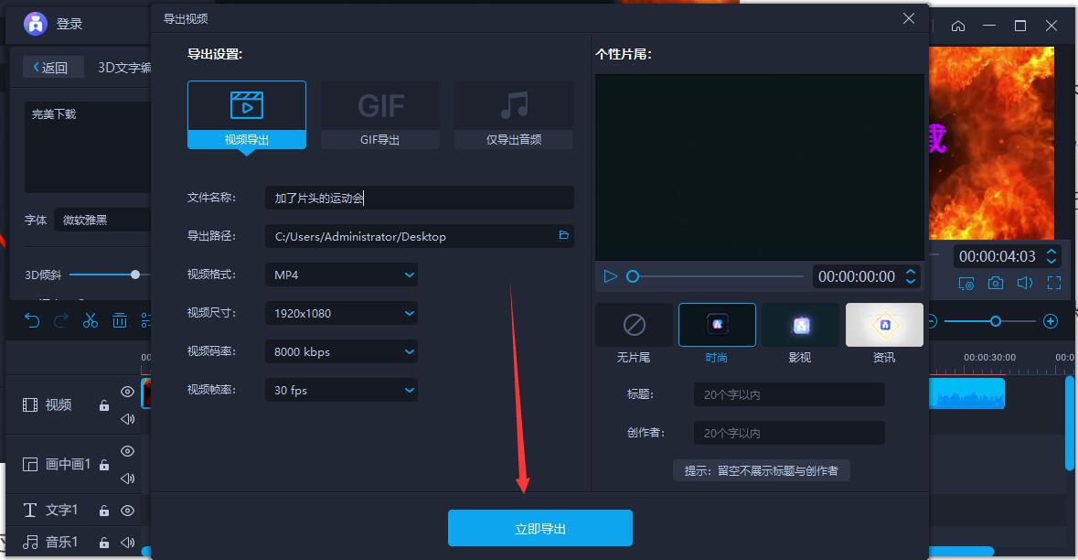Click the 00:00:00:00 preview timecode stepper arrows
Viewport: 1078px width, 560px height.
pos(911,276)
